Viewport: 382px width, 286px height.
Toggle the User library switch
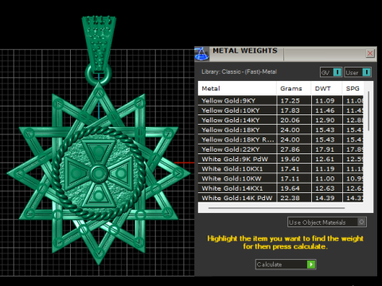pyautogui.click(x=358, y=72)
